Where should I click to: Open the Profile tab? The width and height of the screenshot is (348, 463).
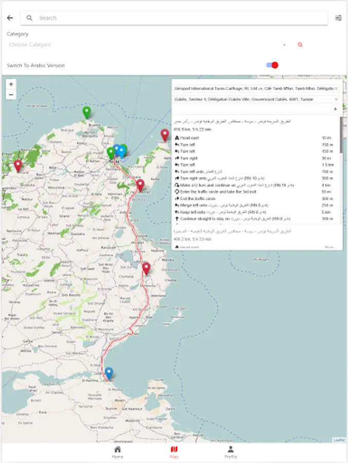pos(230,452)
